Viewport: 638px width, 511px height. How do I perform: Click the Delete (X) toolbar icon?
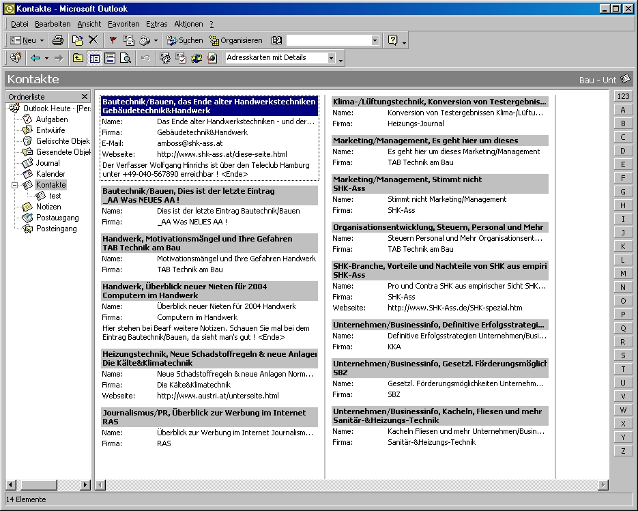[93, 40]
